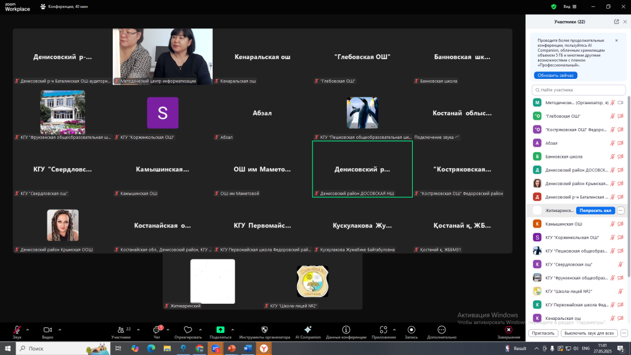This screenshot has width=631, height=355.
Task: Expand the arrow next to Участники
Action: tap(138, 330)
